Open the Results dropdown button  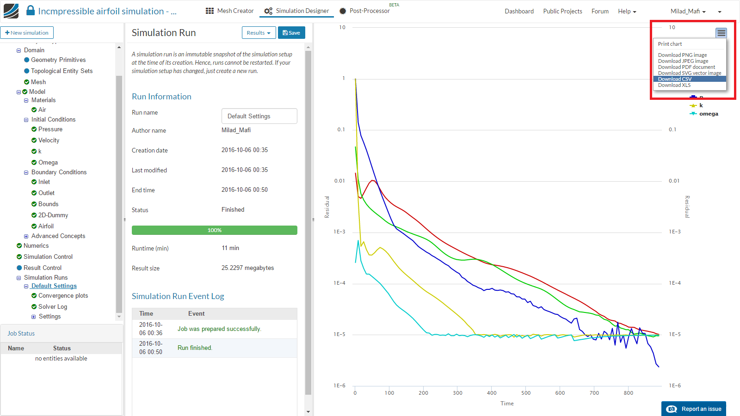[x=259, y=33]
